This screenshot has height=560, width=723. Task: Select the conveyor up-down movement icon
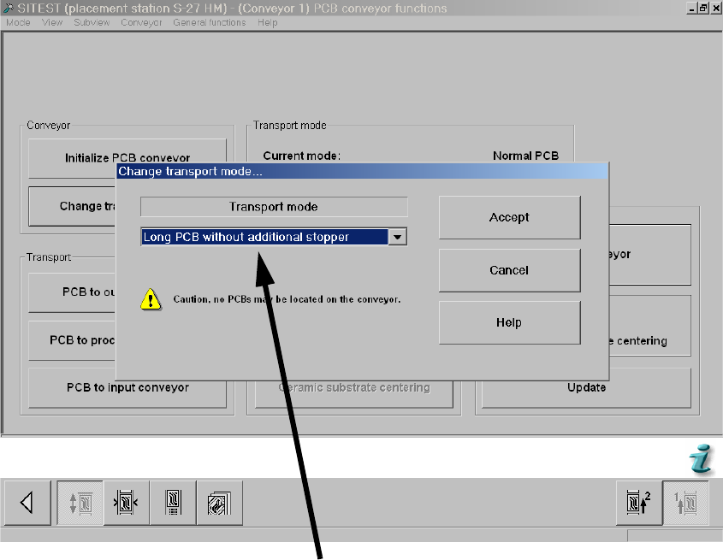80,503
